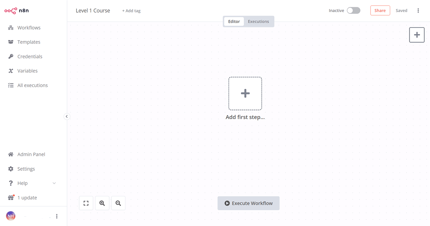Add the first step to the workflow

click(245, 93)
